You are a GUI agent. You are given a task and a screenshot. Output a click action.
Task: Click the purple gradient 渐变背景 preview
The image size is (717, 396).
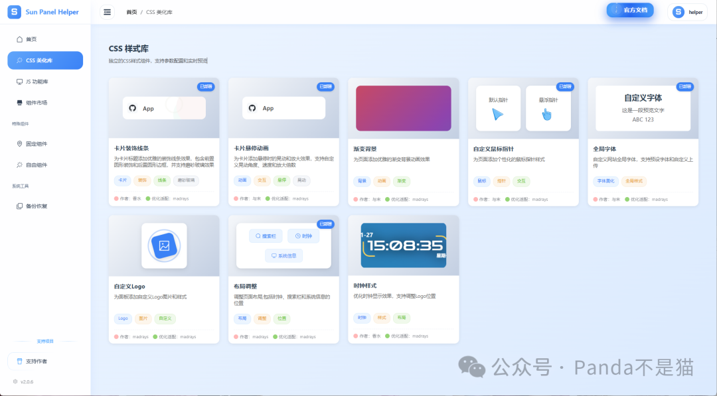[403, 108]
